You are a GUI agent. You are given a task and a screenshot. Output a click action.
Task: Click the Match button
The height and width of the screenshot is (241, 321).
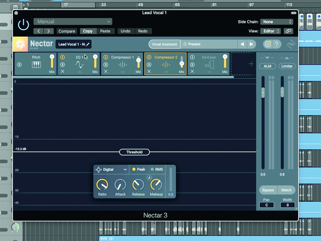click(286, 190)
